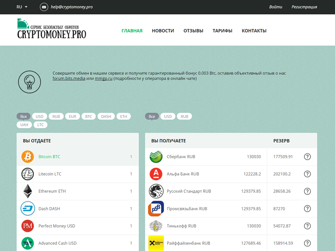Open the ОТЗЫВЫ menu item
Viewport: 335px width, 251px height.
(193, 31)
